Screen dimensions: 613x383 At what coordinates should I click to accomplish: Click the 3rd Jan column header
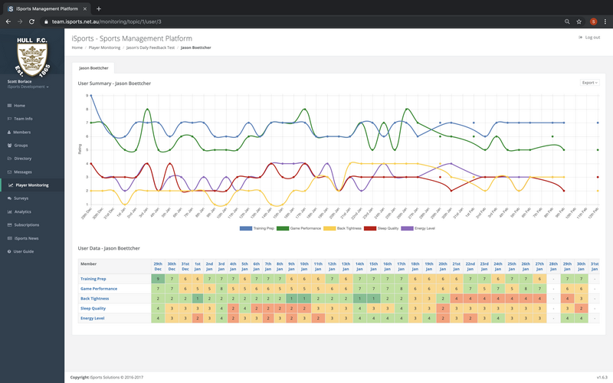(x=221, y=267)
